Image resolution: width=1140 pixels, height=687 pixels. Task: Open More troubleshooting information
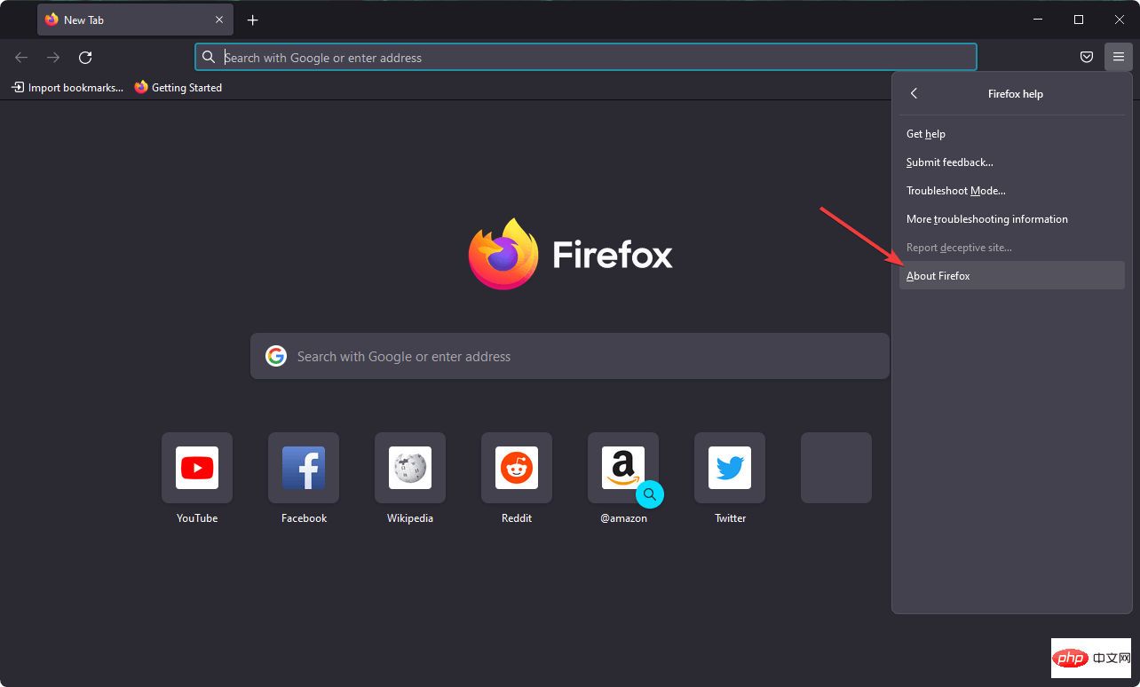coord(986,219)
